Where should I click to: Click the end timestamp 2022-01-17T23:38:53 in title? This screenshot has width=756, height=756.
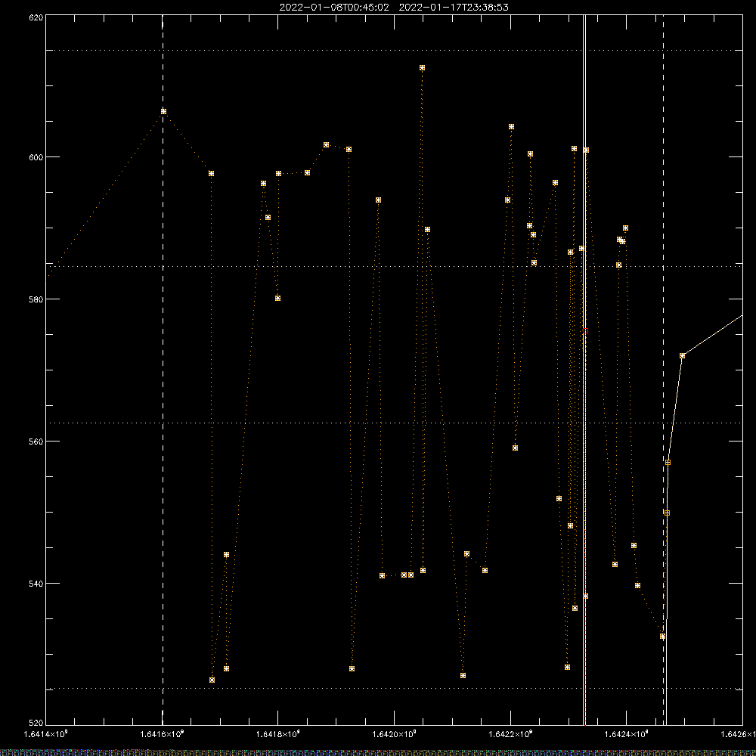pyautogui.click(x=454, y=8)
